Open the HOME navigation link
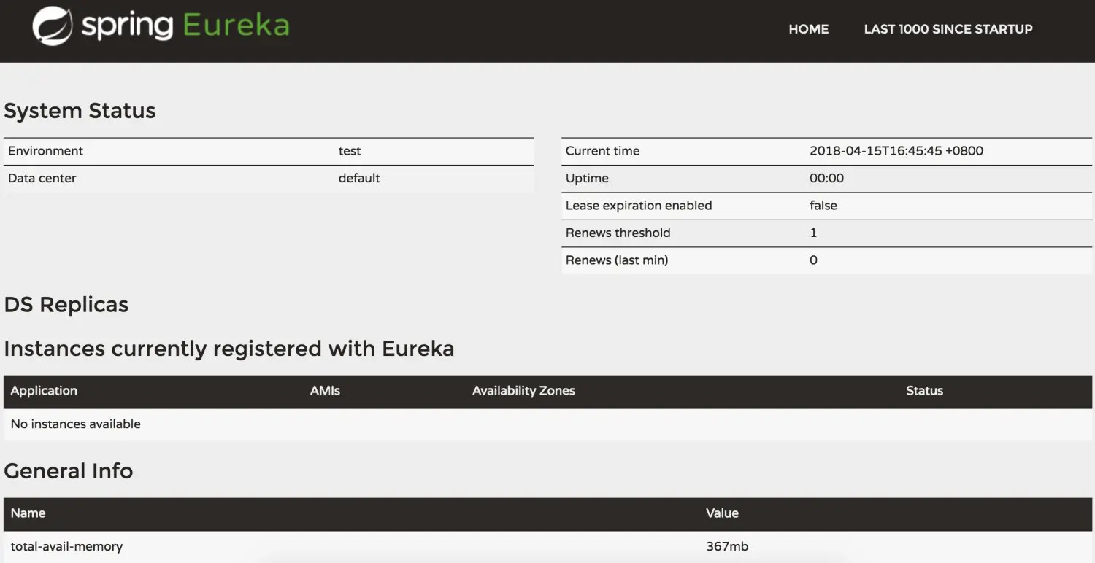This screenshot has height=563, width=1095. [808, 29]
